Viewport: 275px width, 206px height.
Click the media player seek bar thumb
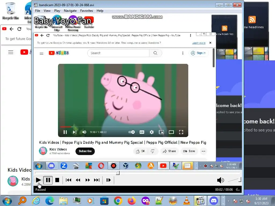tap(118, 173)
